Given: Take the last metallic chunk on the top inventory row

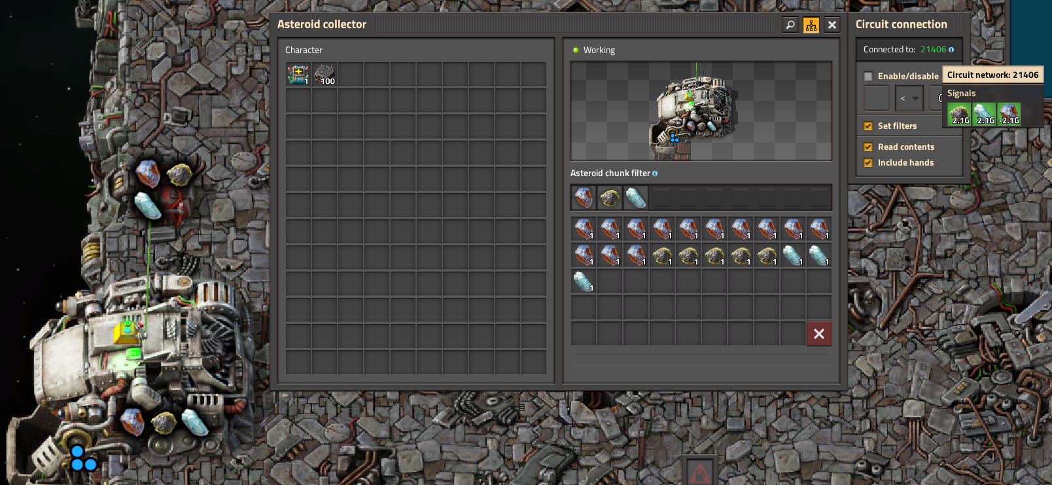Looking at the screenshot, I should click(819, 229).
